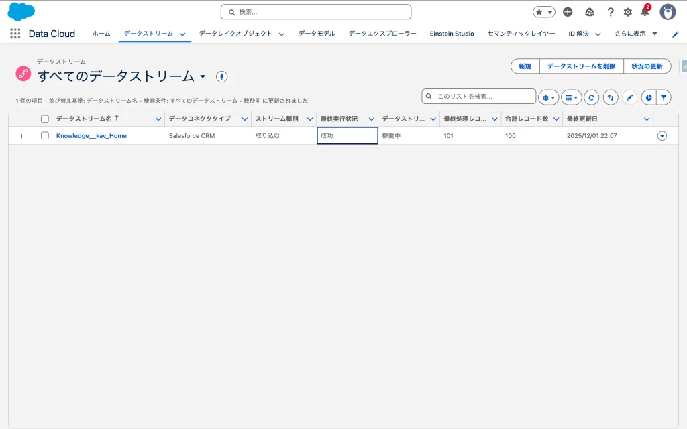
Task: Toggle the select-all checkbox in table header
Action: (45, 119)
